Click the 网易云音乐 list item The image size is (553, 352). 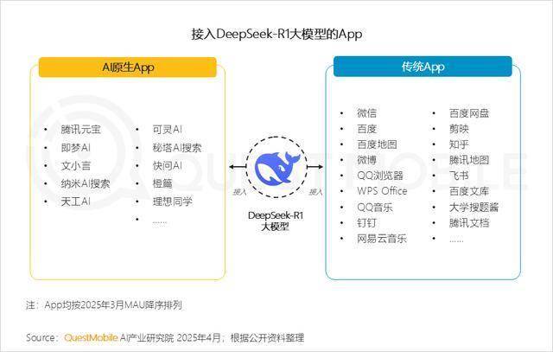(x=382, y=239)
